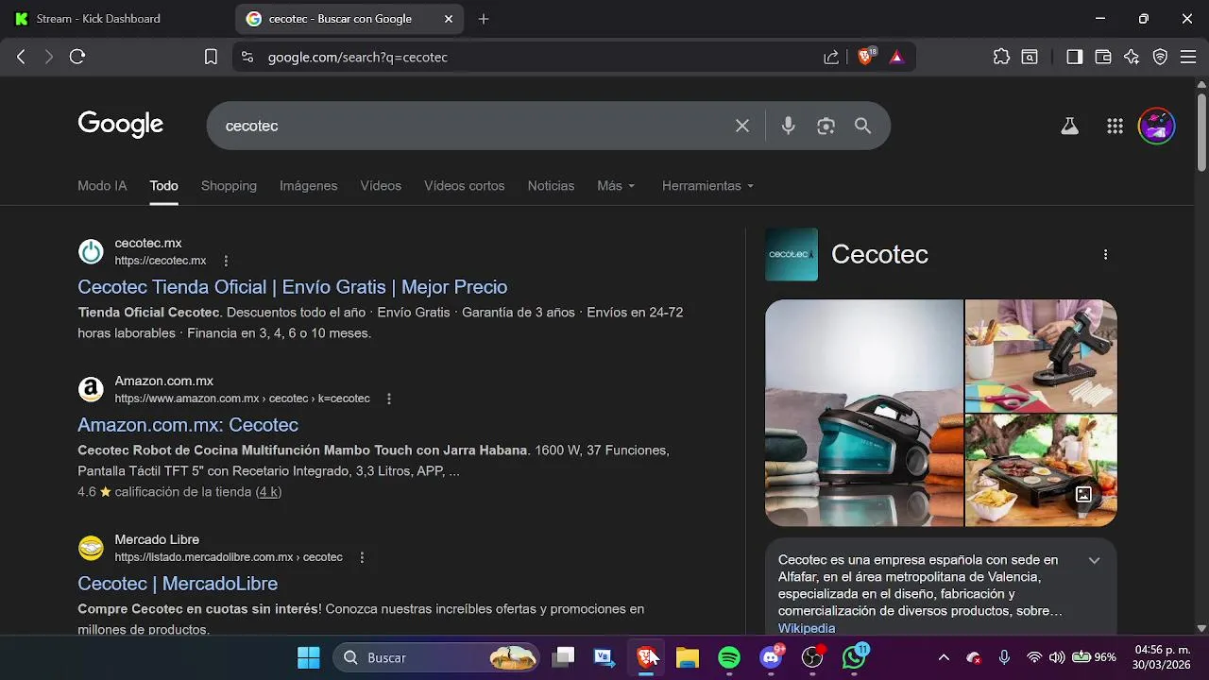Open more options for cecotec.mx result
The width and height of the screenshot is (1209, 680).
click(x=225, y=261)
